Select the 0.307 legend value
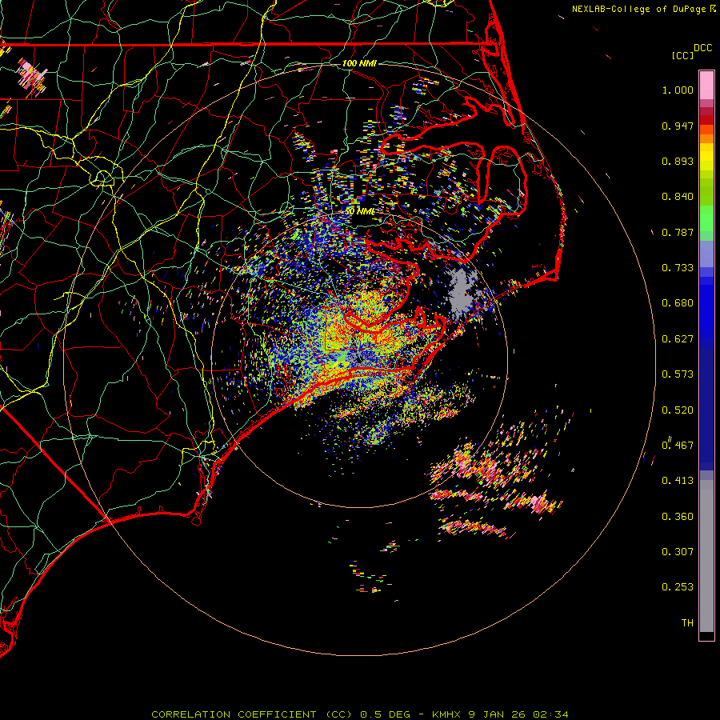This screenshot has height=720, width=720. (x=678, y=552)
